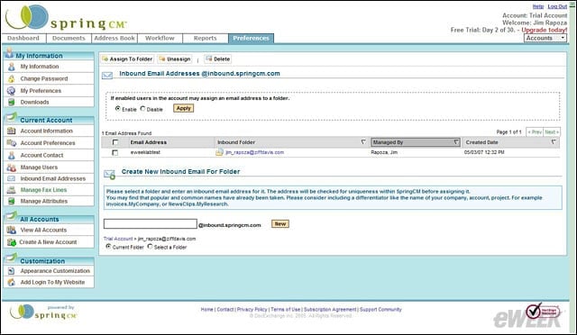Image resolution: width=577 pixels, height=335 pixels.
Task: Click the Delete button
Action: pyautogui.click(x=218, y=59)
